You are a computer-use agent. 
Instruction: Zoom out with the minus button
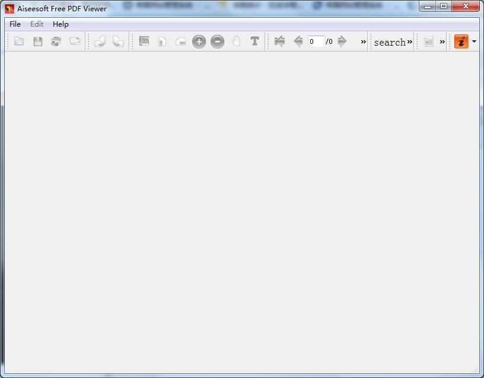pyautogui.click(x=218, y=41)
